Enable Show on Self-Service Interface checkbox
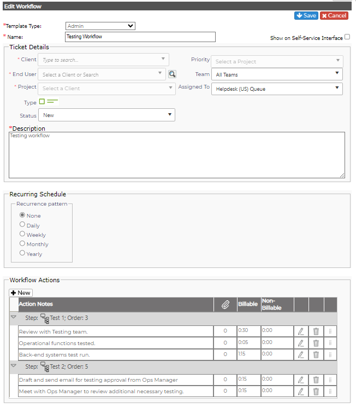Screen dimensions: 356x408 pos(347,37)
